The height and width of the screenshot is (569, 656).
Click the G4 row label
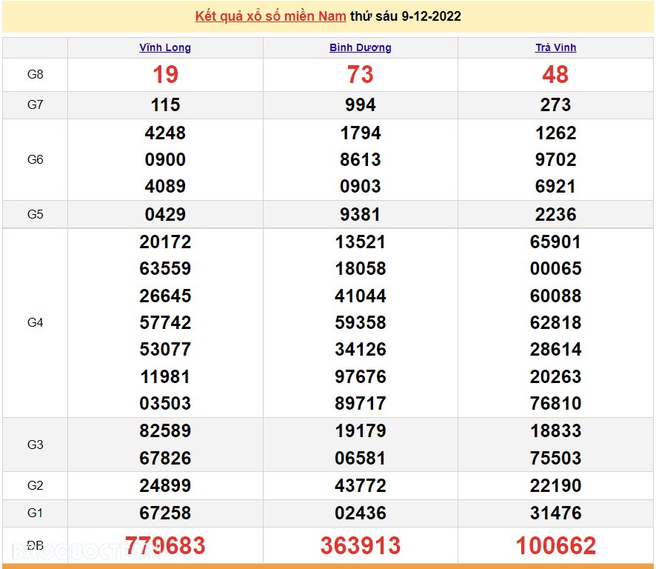click(35, 323)
